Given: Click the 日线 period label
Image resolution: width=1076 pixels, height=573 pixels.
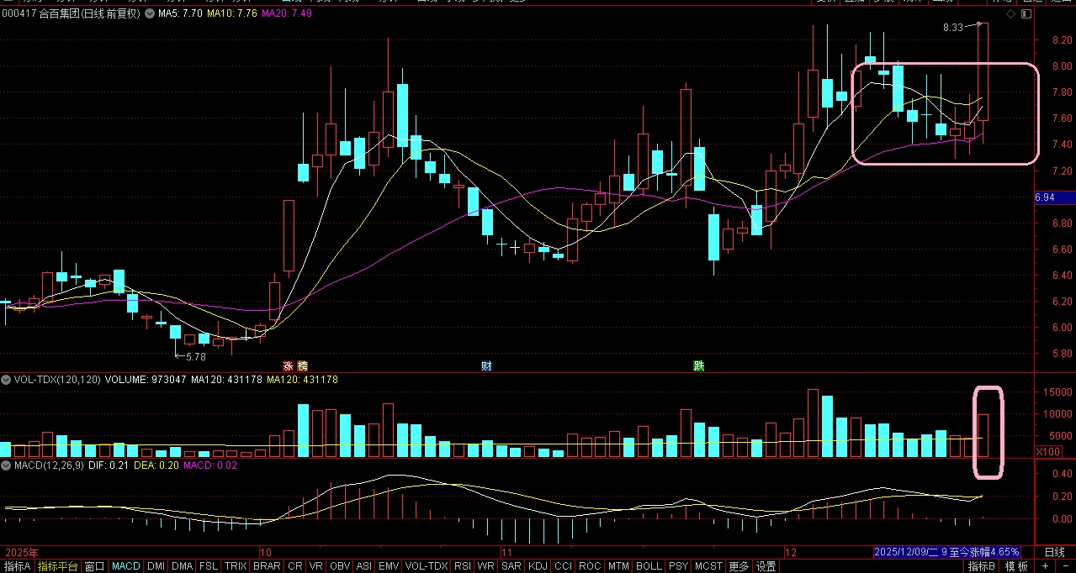Looking at the screenshot, I should (1054, 552).
